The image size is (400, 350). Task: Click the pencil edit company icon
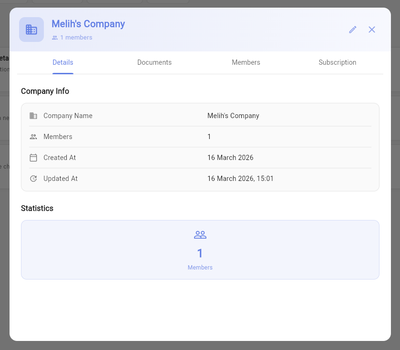coord(353,30)
